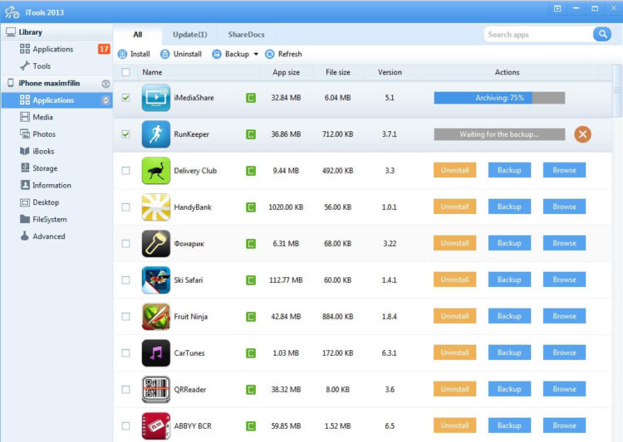
Task: Click the Search apps input field
Action: point(538,35)
